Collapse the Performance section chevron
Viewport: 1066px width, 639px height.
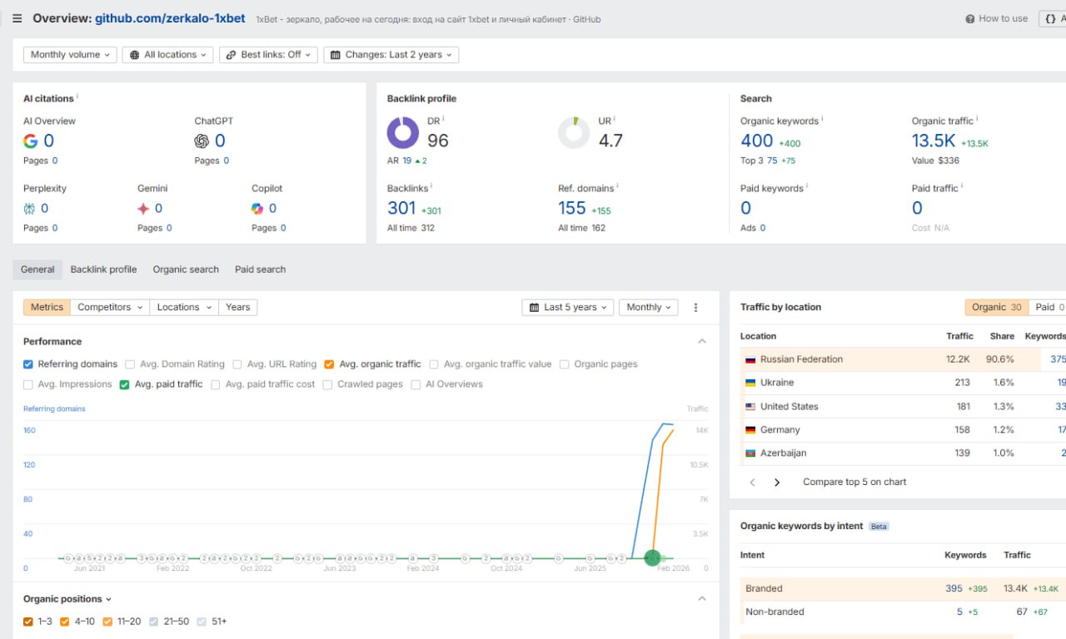(x=702, y=342)
